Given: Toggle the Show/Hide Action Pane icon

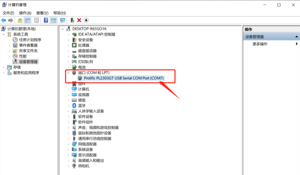Looking at the screenshot, I should tap(53, 20).
